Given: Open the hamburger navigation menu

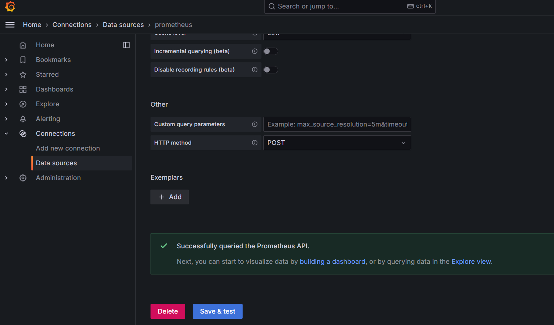Looking at the screenshot, I should pos(10,25).
